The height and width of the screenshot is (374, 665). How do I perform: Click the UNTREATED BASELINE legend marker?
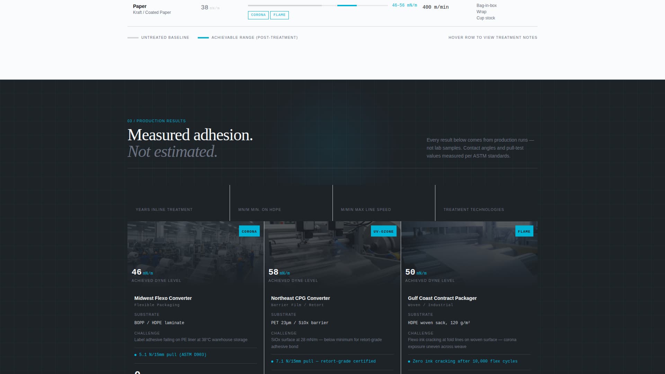coord(133,37)
